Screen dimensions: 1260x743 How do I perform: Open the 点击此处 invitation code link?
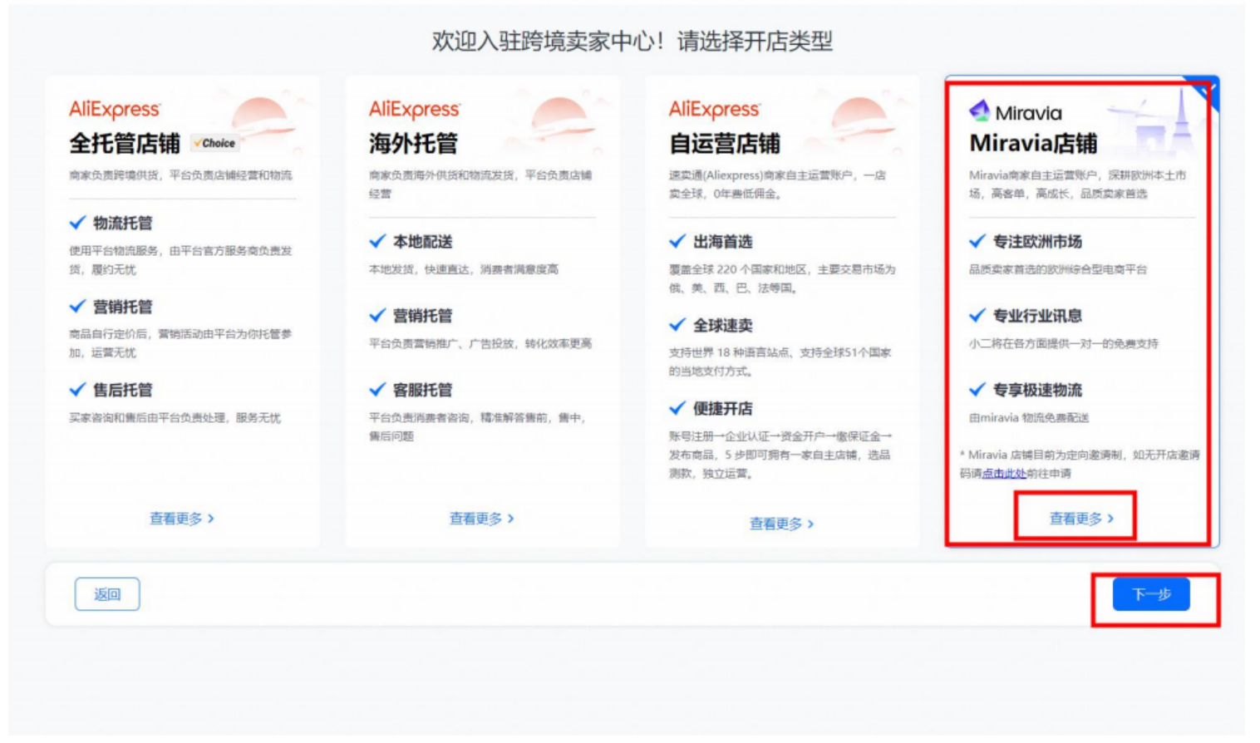pos(1003,474)
